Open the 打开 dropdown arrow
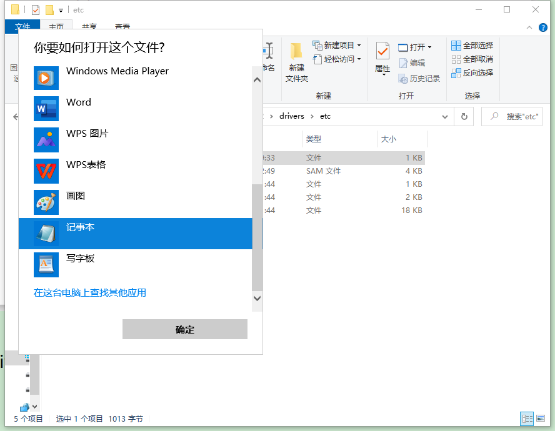 coord(430,47)
